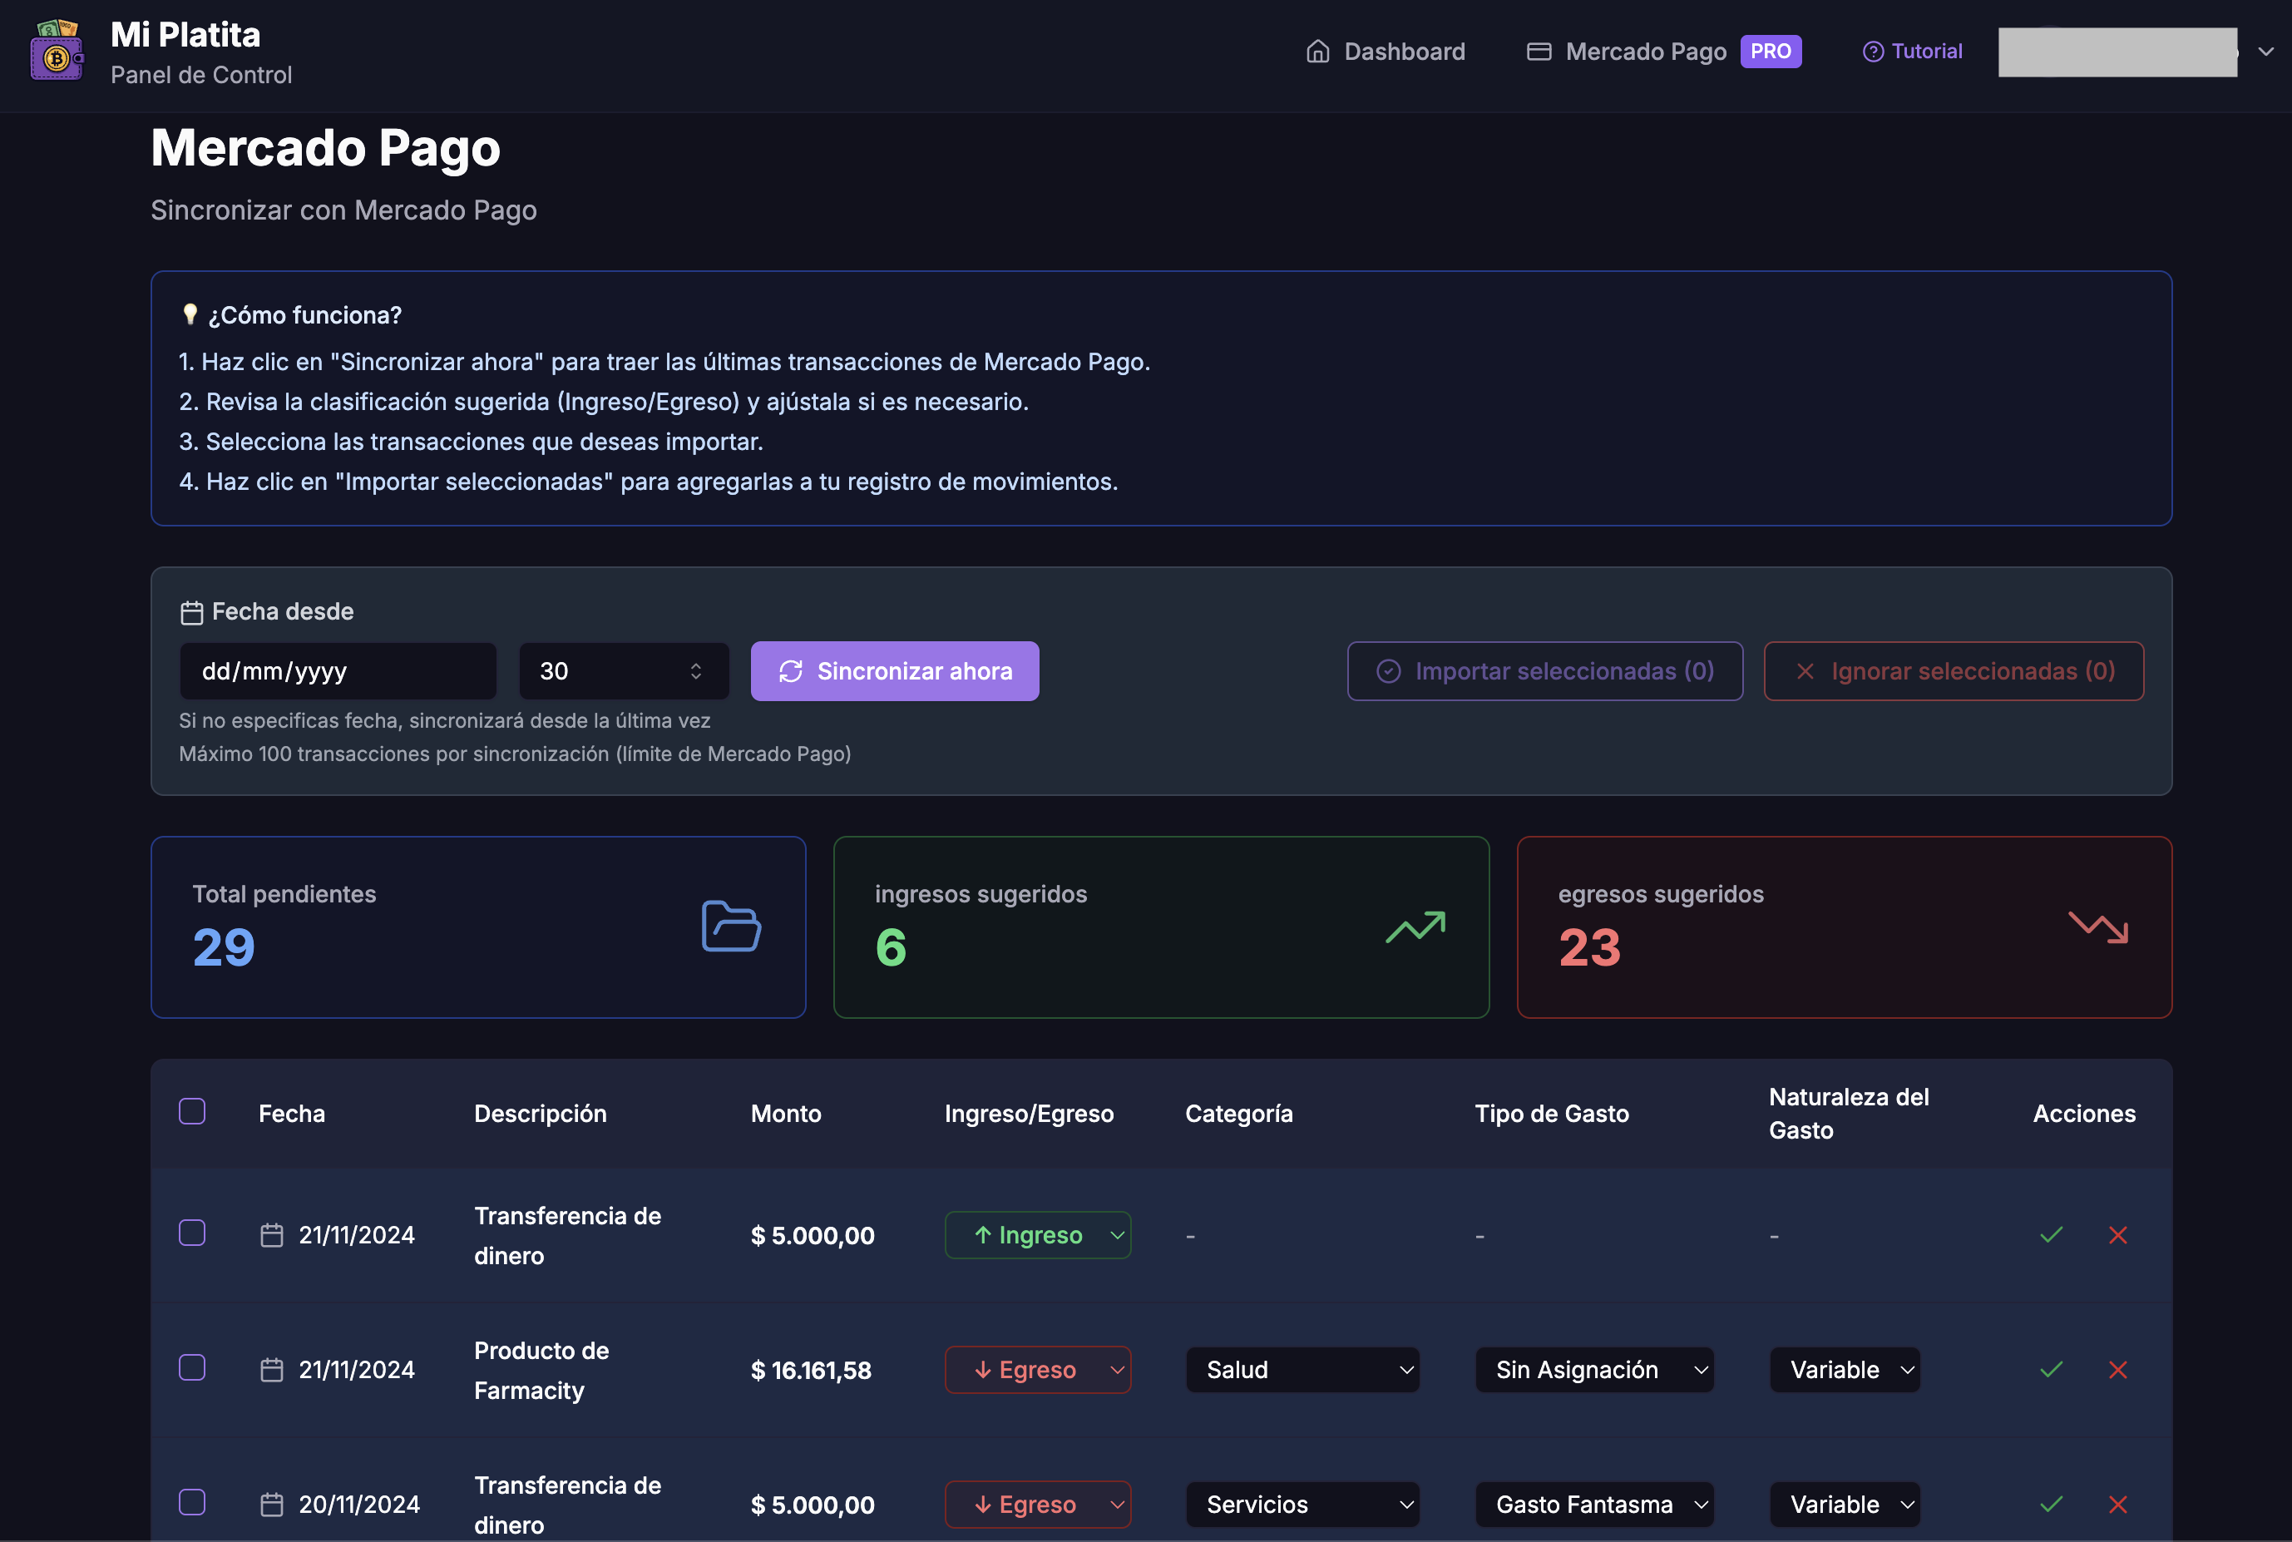Screen dimensions: 2292x1542
Task: Open the Mercado Pago PRO nav item
Action: (1662, 51)
